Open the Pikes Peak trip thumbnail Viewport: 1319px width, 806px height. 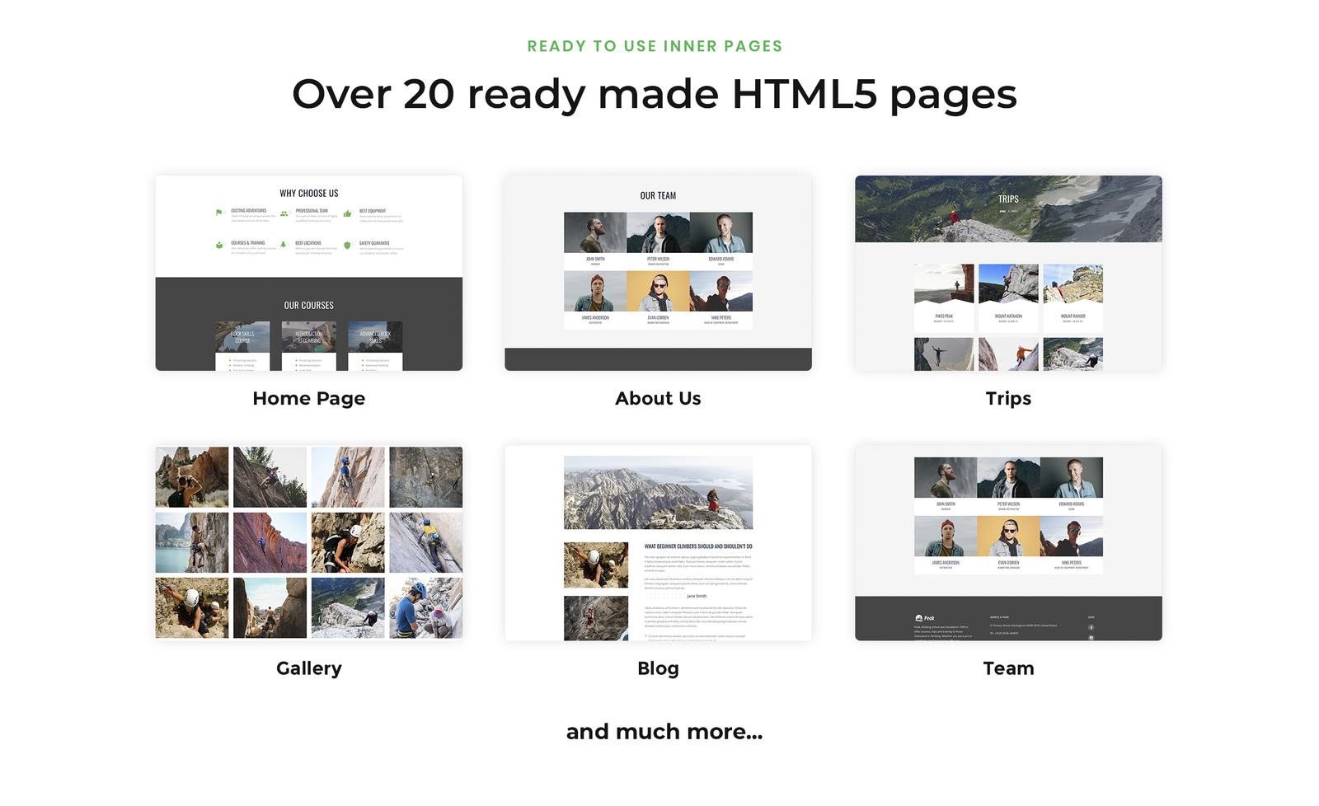coord(944,284)
